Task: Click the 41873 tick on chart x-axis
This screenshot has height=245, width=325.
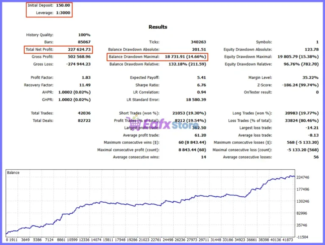Action: pyautogui.click(x=287, y=240)
